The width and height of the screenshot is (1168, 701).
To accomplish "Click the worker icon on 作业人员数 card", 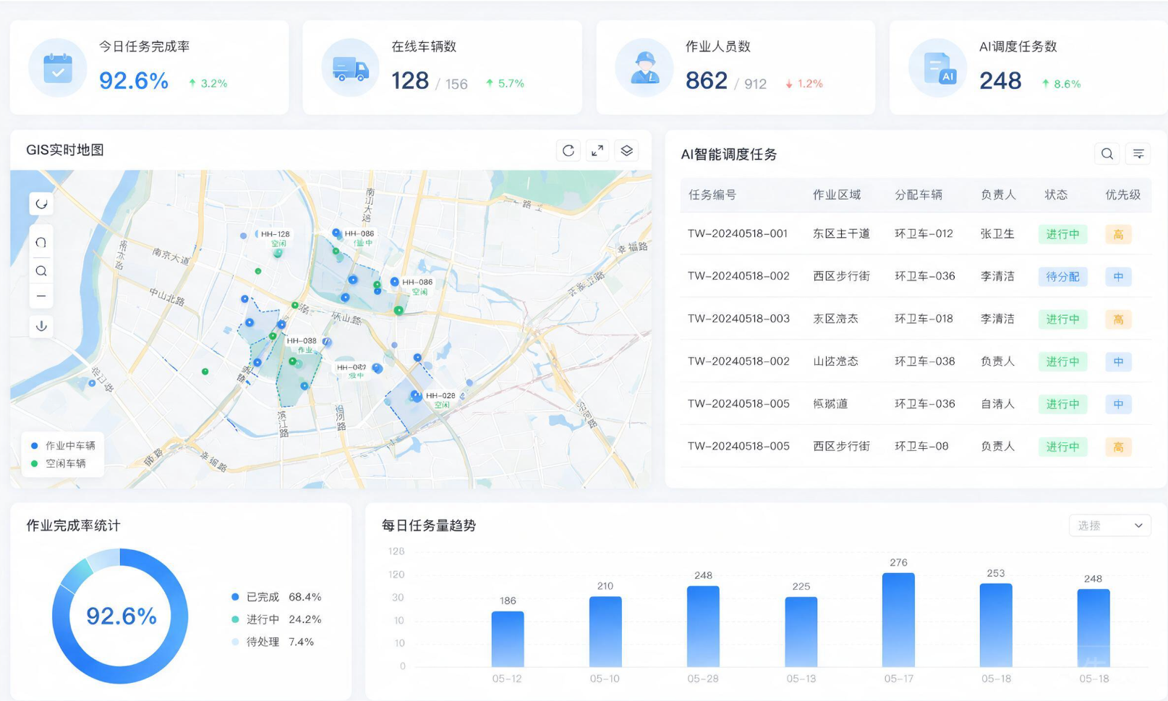I will [x=644, y=68].
